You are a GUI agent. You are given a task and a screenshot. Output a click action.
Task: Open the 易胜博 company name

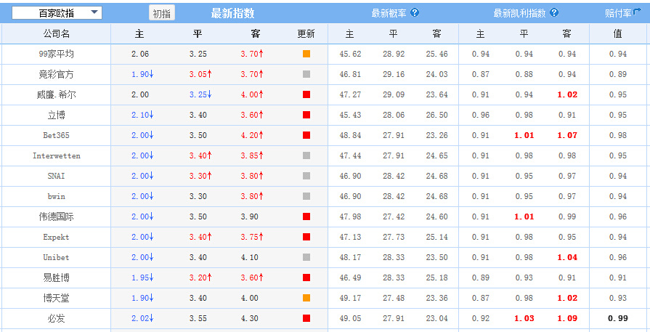pyautogui.click(x=56, y=278)
